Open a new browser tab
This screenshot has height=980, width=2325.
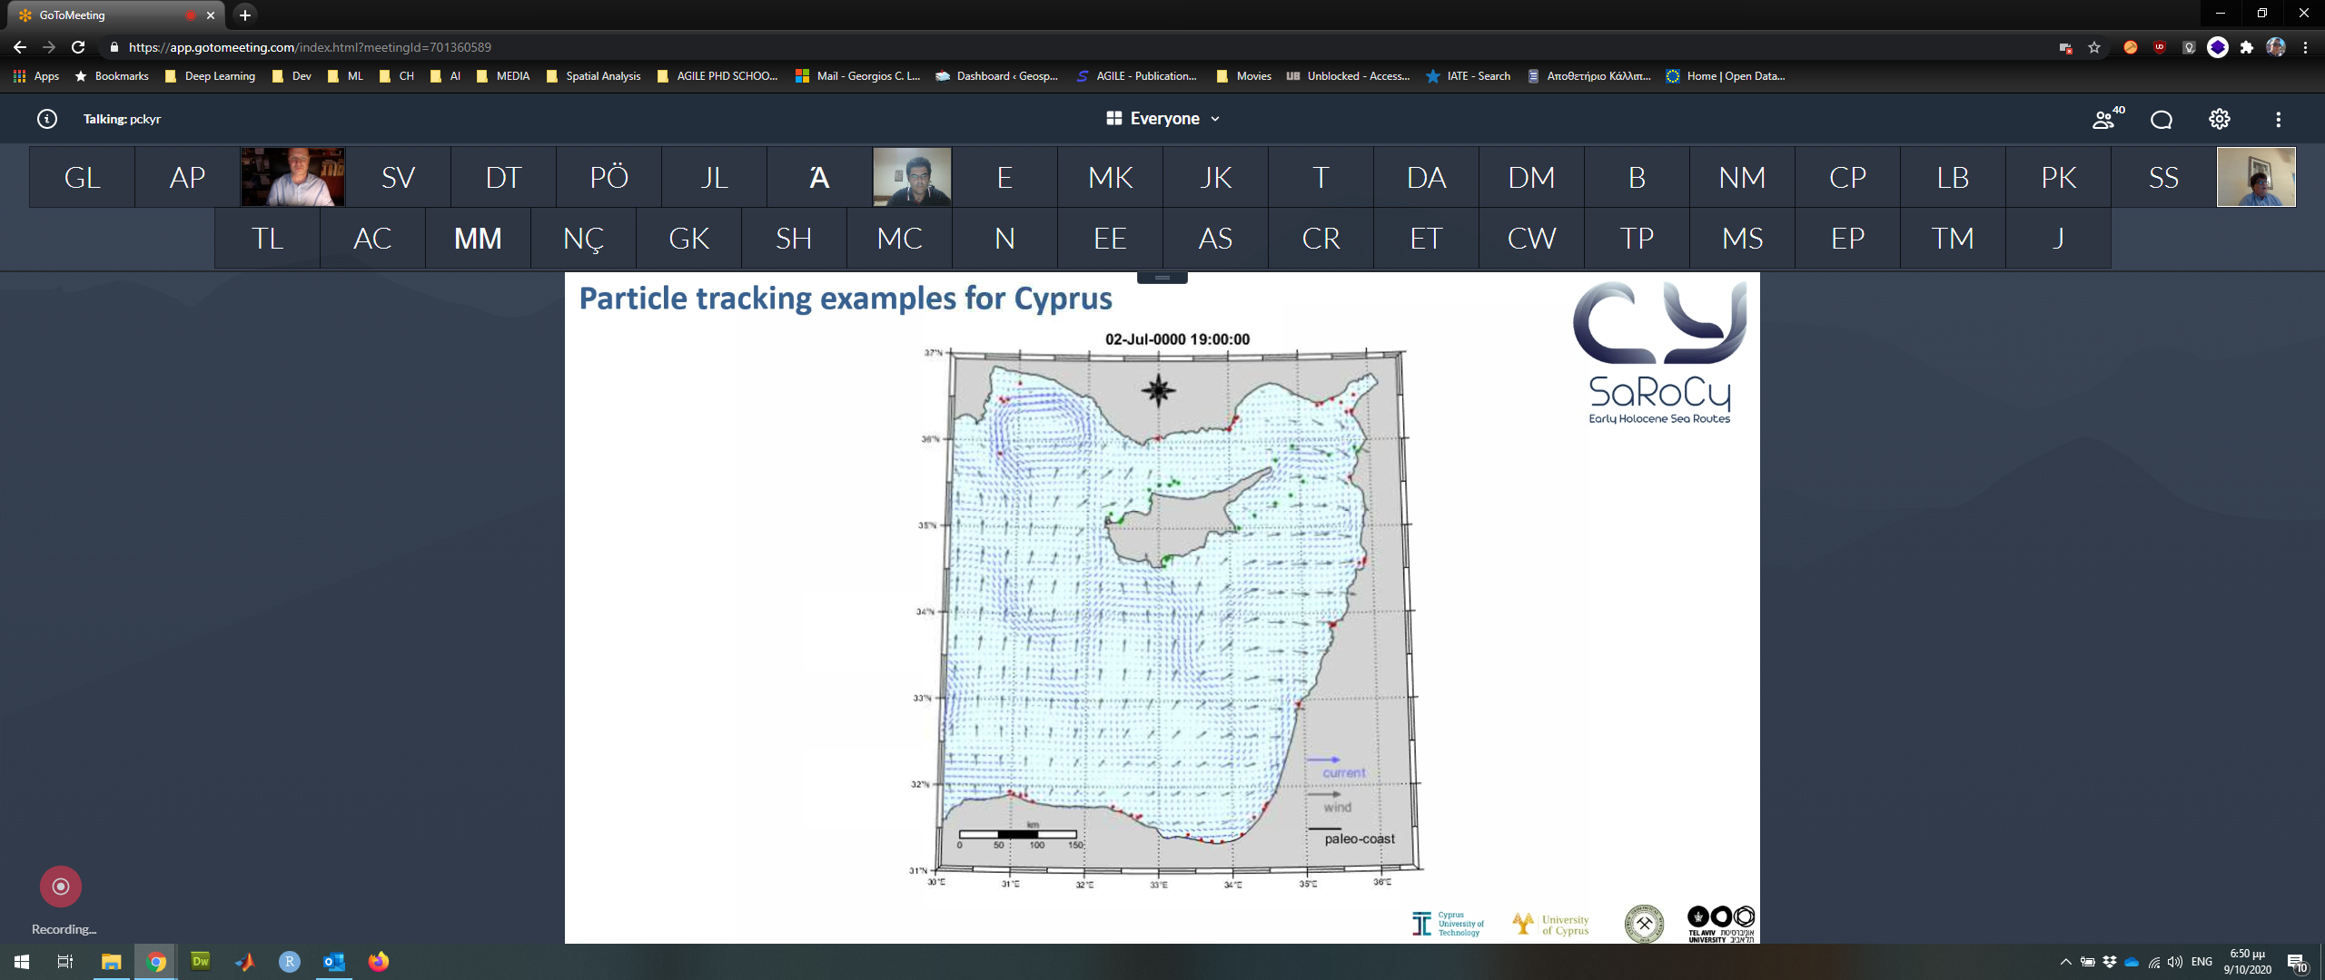(x=244, y=15)
